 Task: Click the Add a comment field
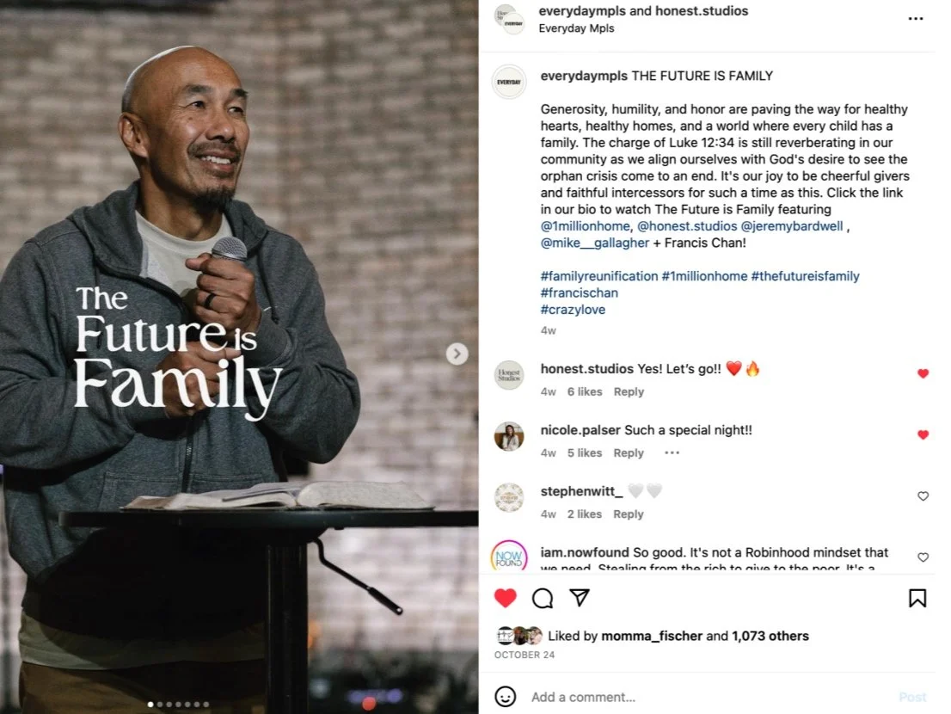point(709,697)
